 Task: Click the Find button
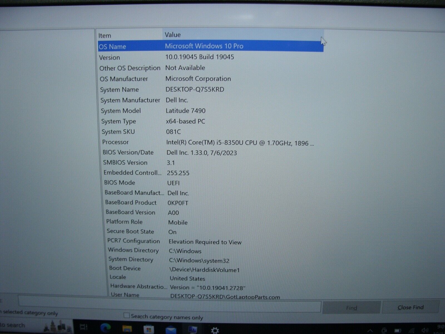coord(351,308)
